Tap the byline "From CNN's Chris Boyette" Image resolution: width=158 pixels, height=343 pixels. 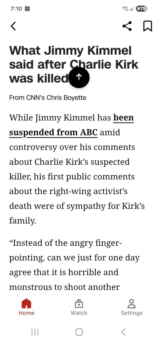pyautogui.click(x=48, y=98)
